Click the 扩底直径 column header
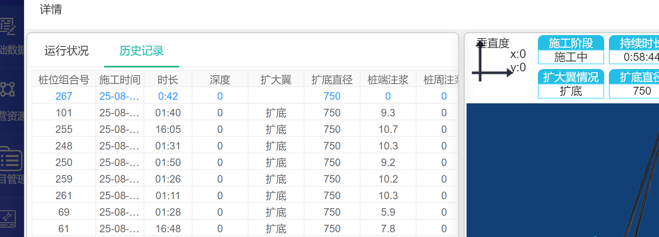659x237 pixels. [332, 80]
